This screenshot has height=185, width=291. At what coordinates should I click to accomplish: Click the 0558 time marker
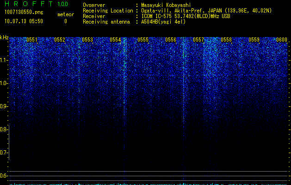pos(226,40)
